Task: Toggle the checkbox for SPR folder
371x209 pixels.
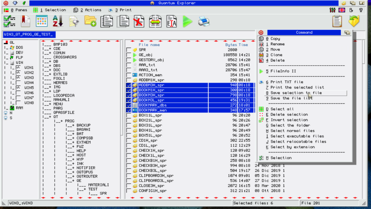Action: click(129, 50)
